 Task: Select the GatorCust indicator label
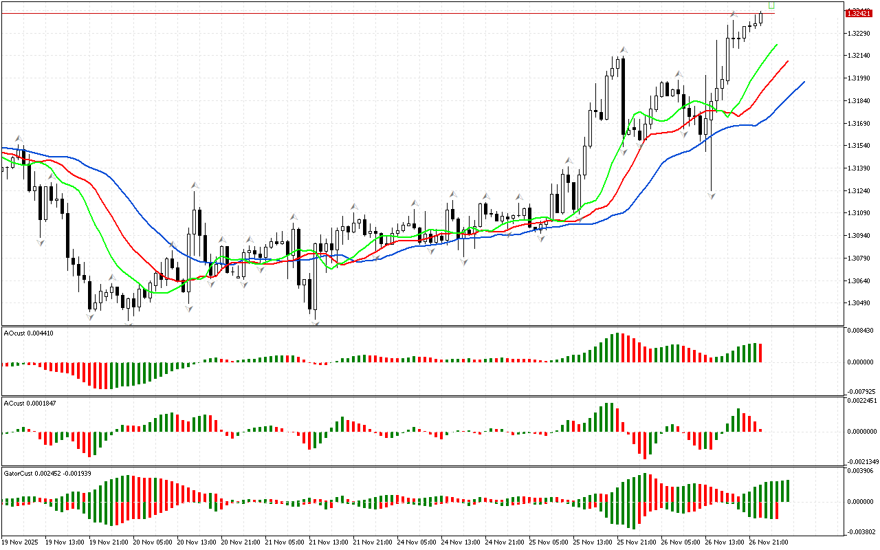point(47,474)
